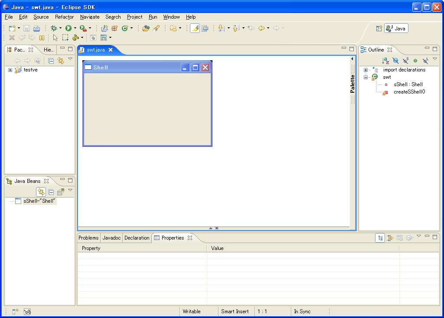
Task: Run the program with the green play icon
Action: click(68, 28)
